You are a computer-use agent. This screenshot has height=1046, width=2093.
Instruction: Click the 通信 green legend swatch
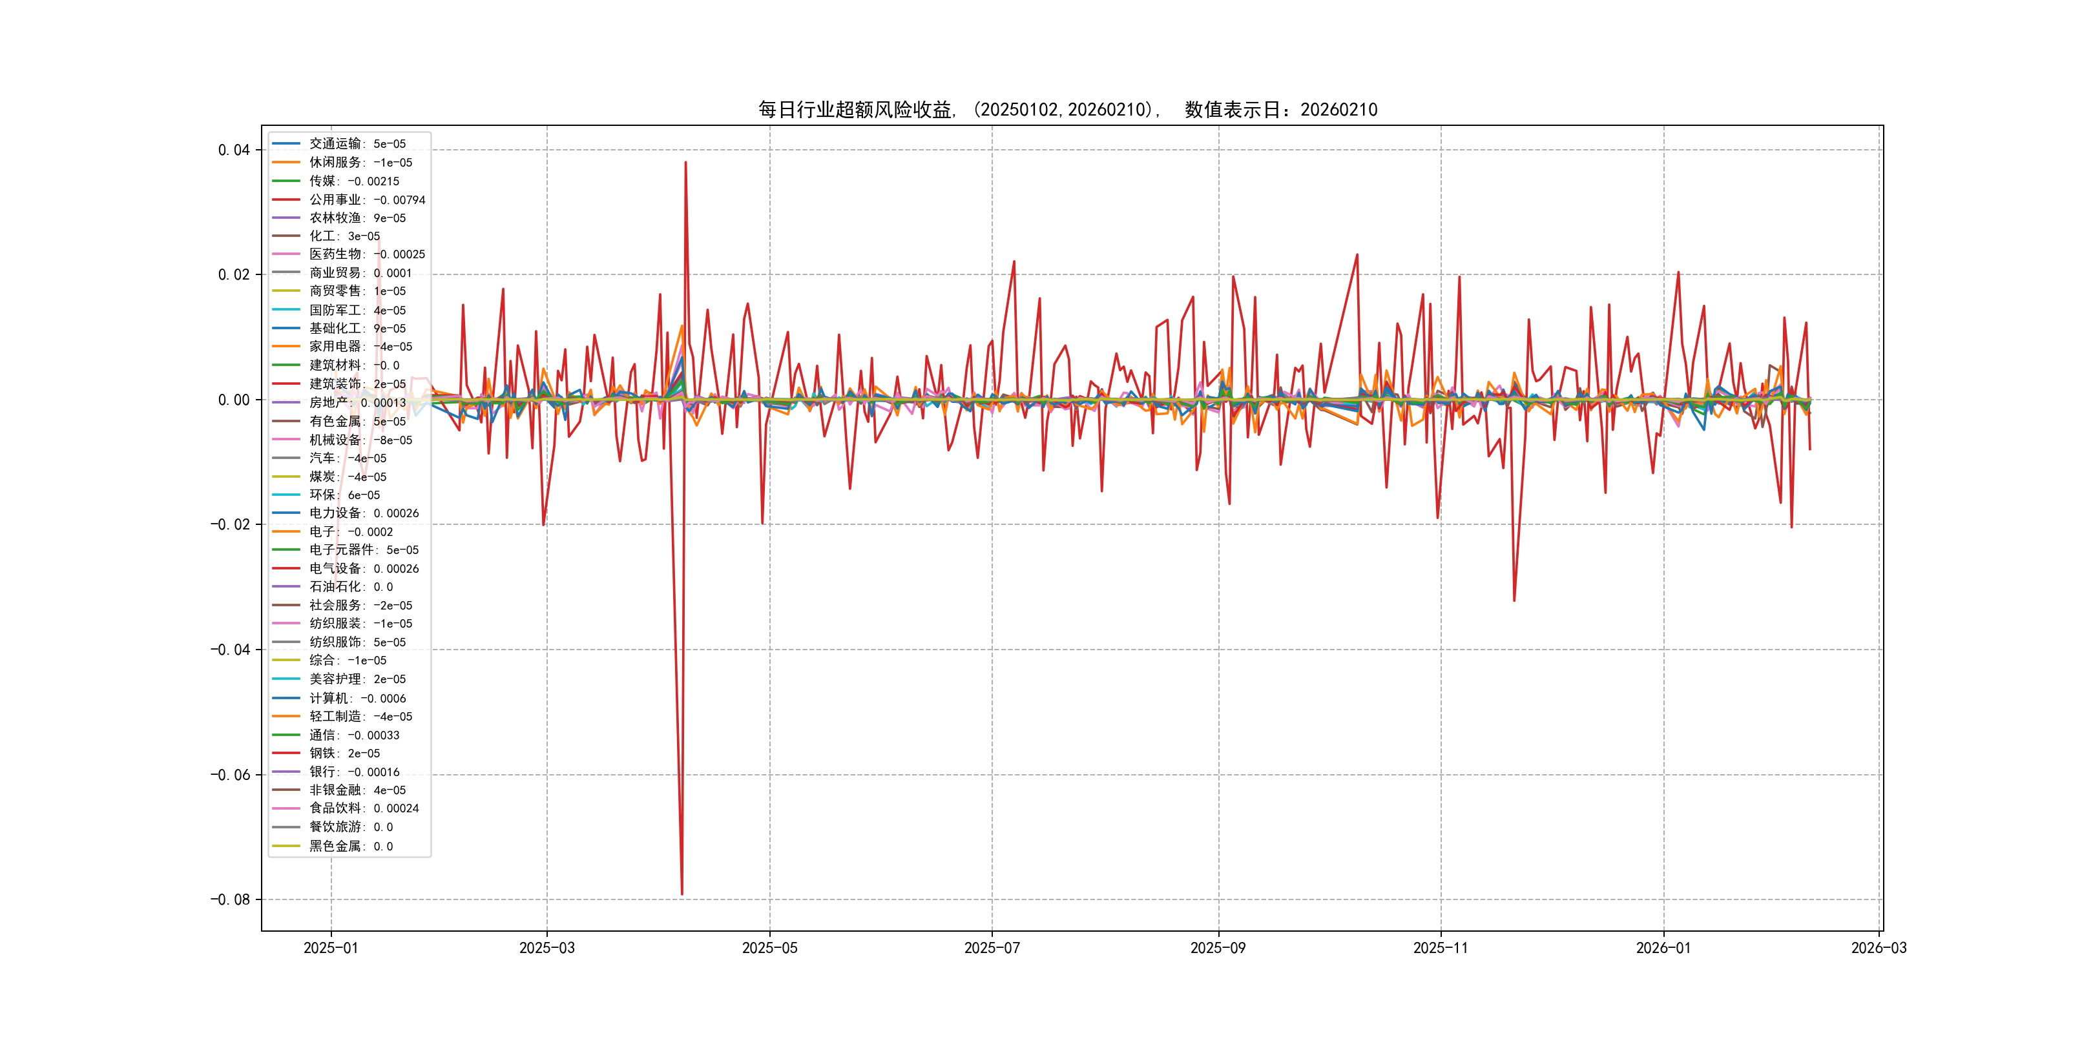[x=286, y=735]
